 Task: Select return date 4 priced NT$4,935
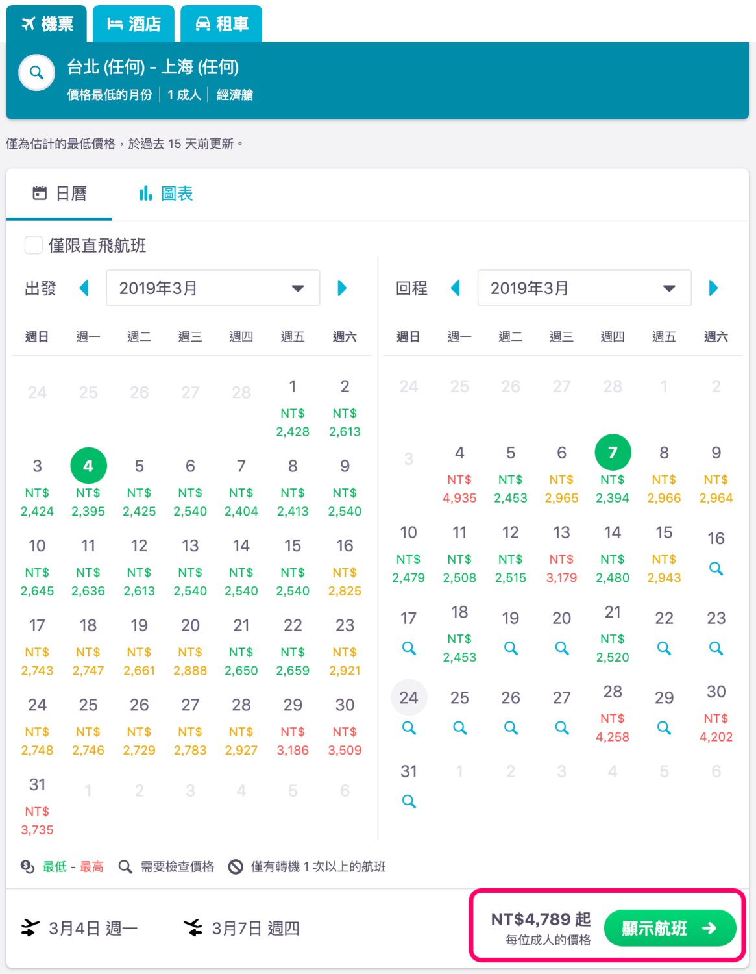(459, 475)
